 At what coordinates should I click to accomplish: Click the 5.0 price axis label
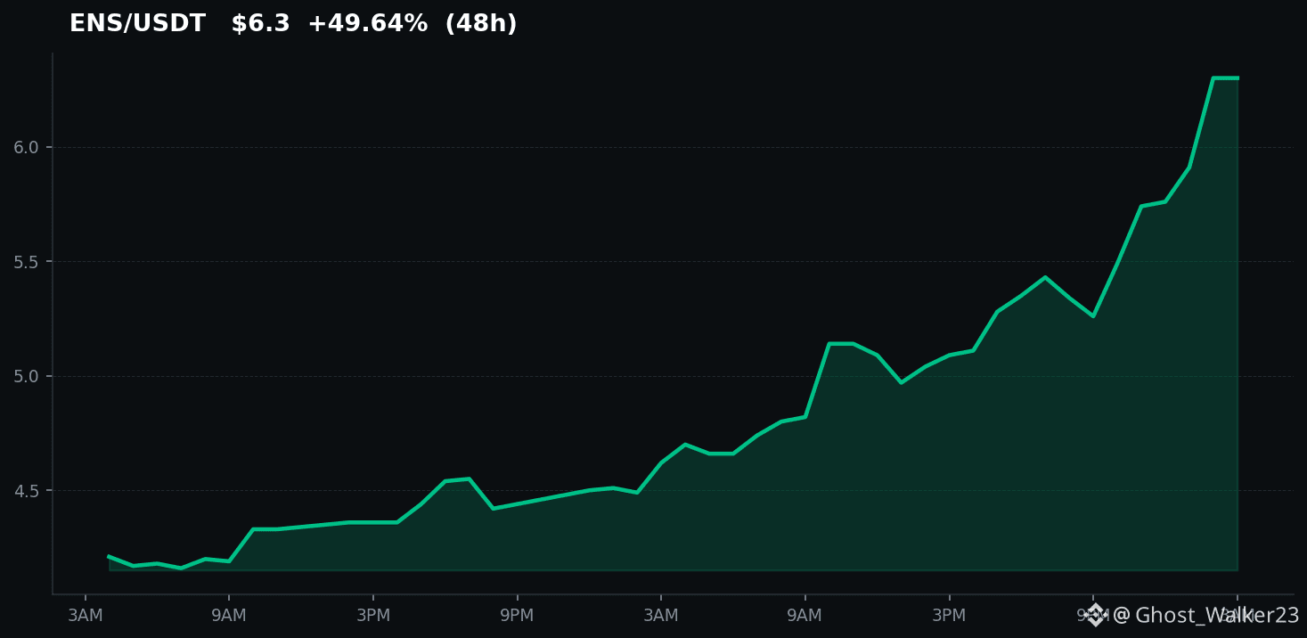27,376
